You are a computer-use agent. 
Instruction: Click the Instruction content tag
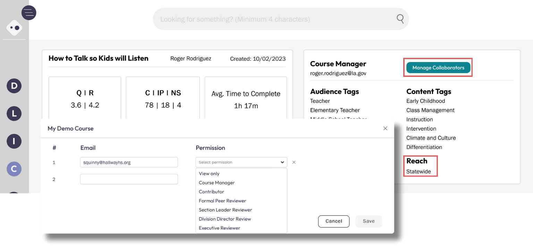point(420,119)
